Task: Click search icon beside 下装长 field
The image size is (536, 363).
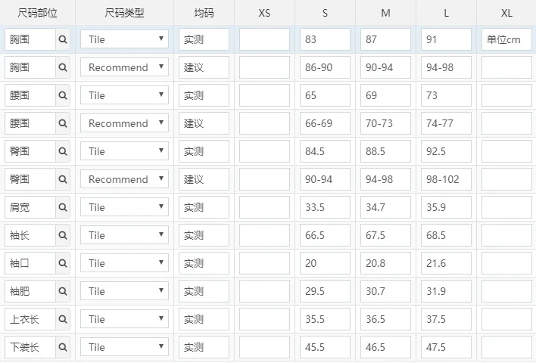Action: [x=63, y=347]
